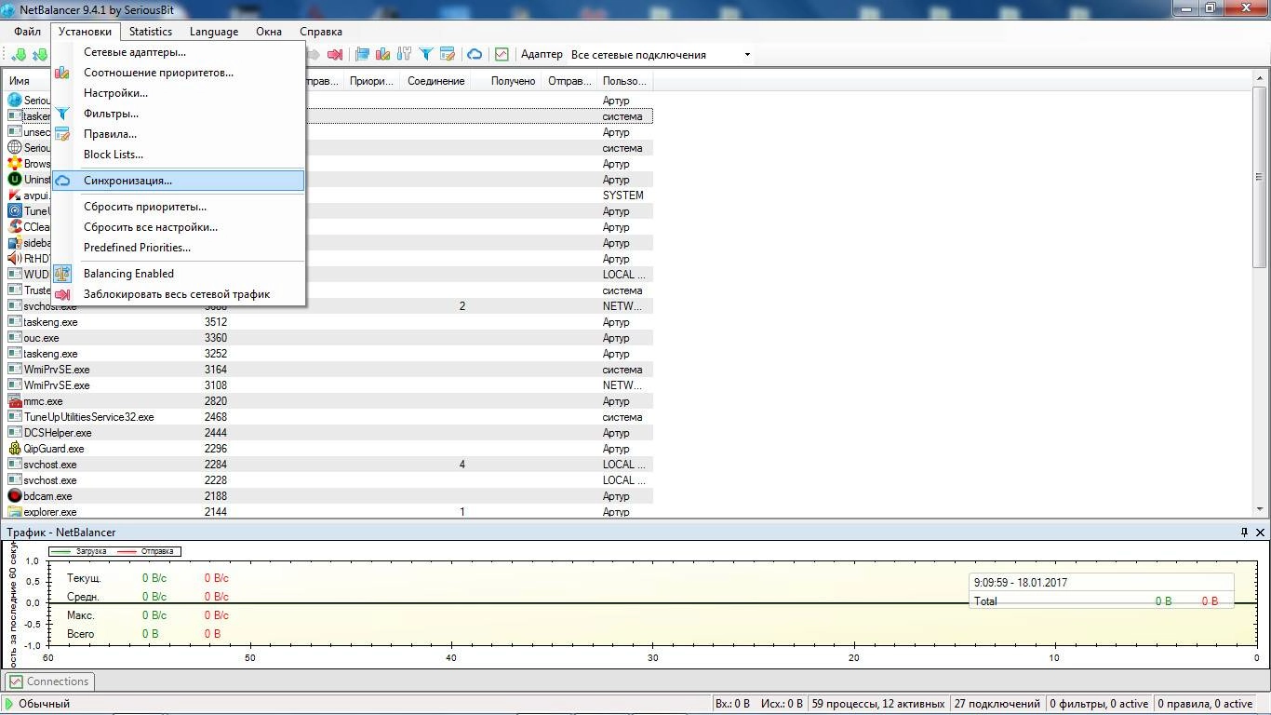Sort by the Имя column header
This screenshot has height=715, width=1271.
20,81
